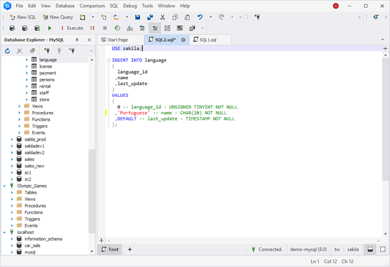Click the delete X icon in Database Explorer
390x267 pixels.
pos(20,51)
